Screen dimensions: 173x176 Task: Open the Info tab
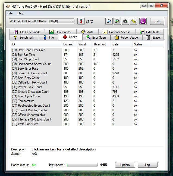tap(49, 37)
